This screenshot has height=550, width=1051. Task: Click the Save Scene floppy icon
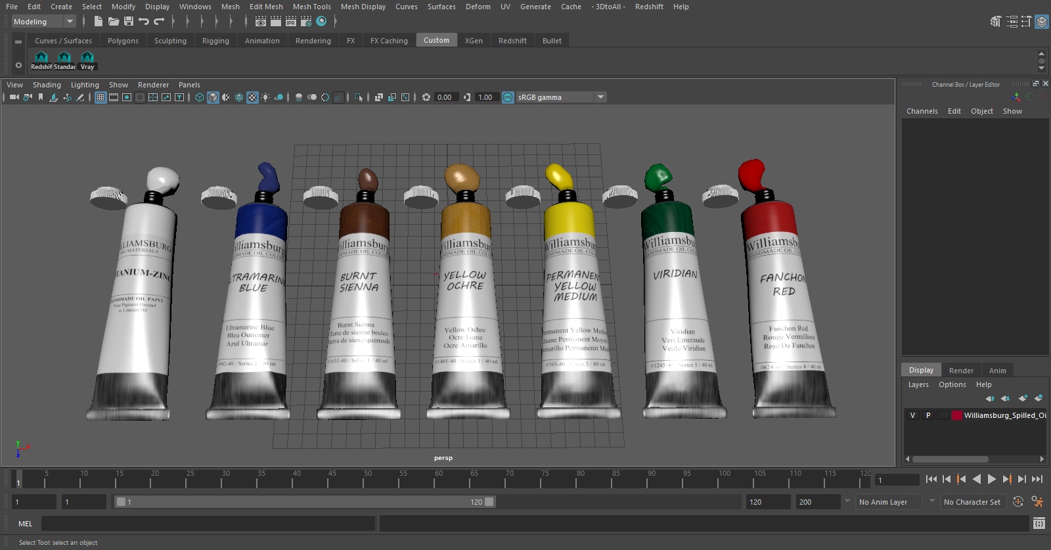pos(129,21)
